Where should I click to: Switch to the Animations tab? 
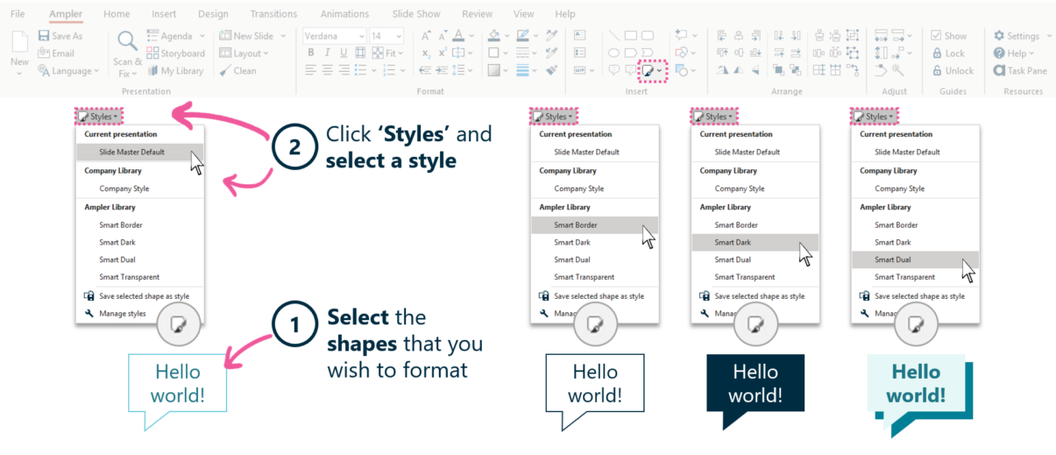pyautogui.click(x=344, y=14)
